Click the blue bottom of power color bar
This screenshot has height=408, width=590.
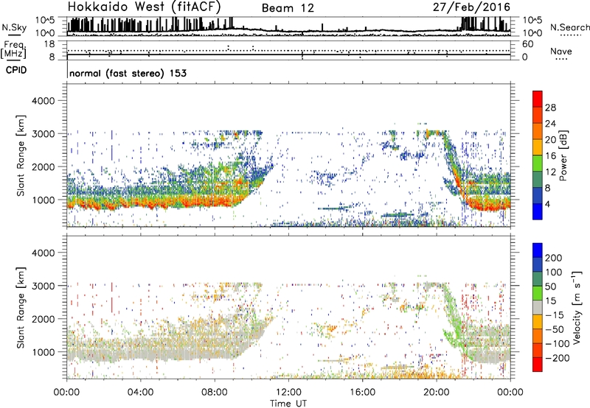(x=538, y=211)
